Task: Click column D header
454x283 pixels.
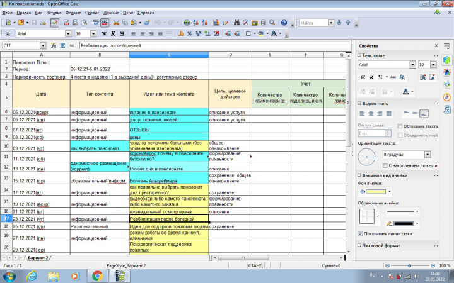Action: tap(230, 55)
